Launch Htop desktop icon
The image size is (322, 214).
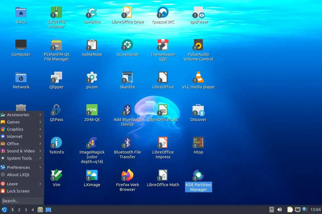pyautogui.click(x=198, y=143)
